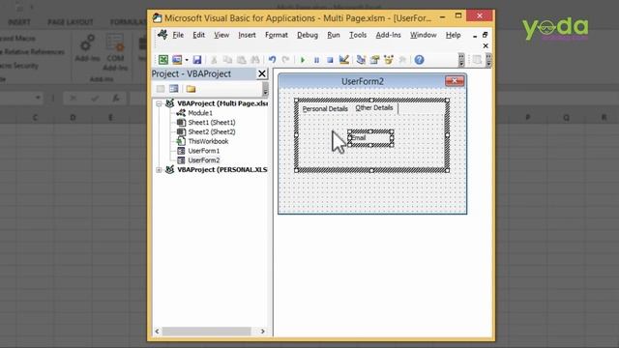Select the Email label control

click(x=370, y=138)
